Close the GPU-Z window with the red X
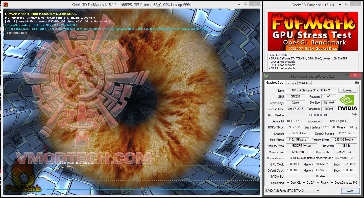The height and width of the screenshot is (198, 364). 355,76
